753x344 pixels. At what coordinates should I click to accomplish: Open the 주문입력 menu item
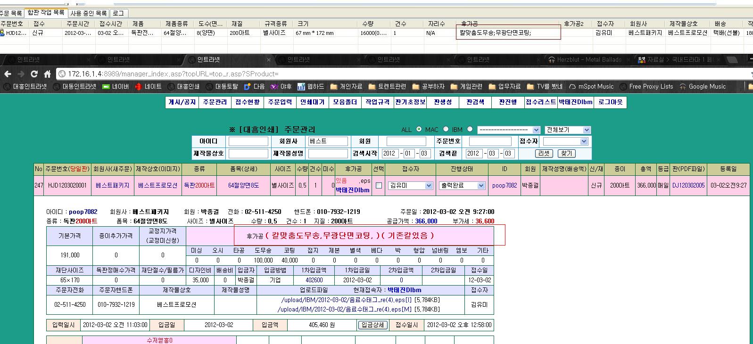280,102
